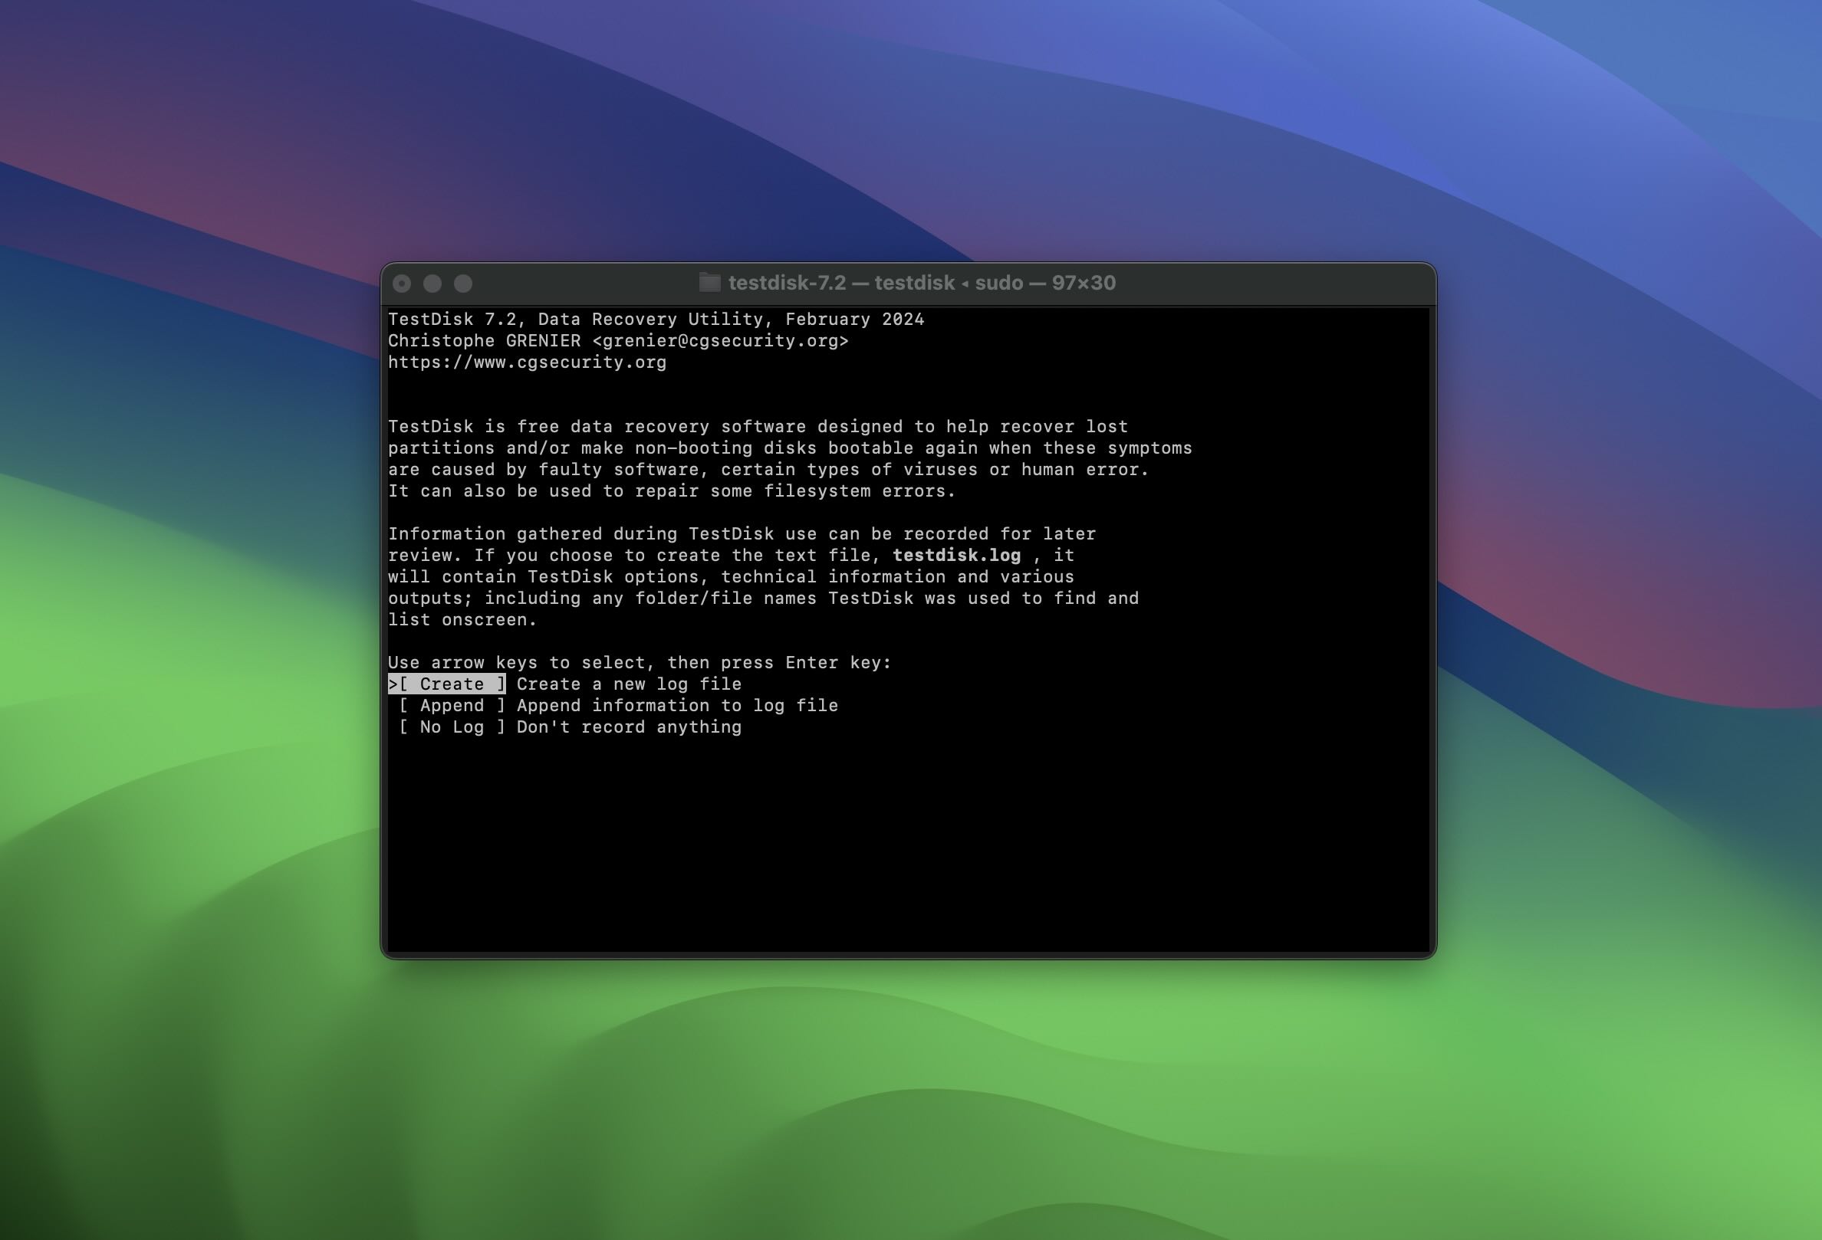Screen dimensions: 1822x1240
Task: Click "Don't record anything" description
Action: pyautogui.click(x=629, y=727)
